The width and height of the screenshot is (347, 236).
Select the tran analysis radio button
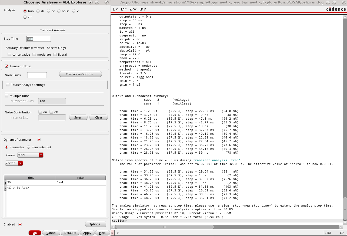click(x=25, y=11)
